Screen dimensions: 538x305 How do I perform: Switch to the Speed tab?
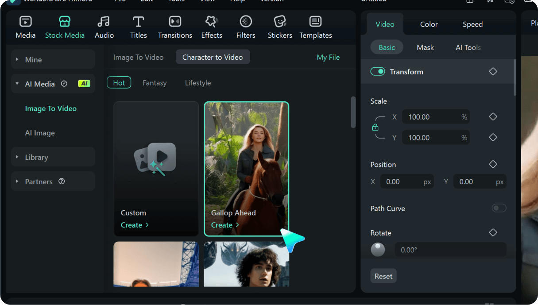point(472,24)
